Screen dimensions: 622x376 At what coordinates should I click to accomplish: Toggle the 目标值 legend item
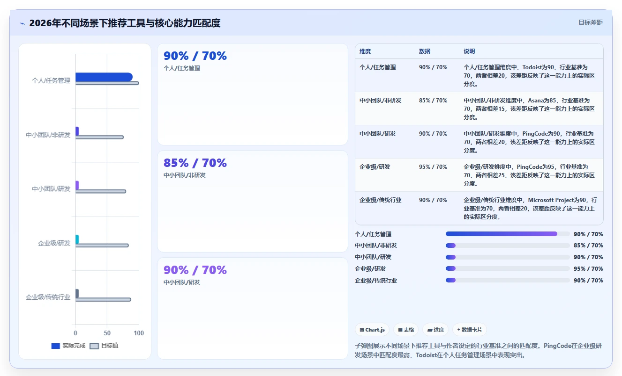[x=104, y=346]
